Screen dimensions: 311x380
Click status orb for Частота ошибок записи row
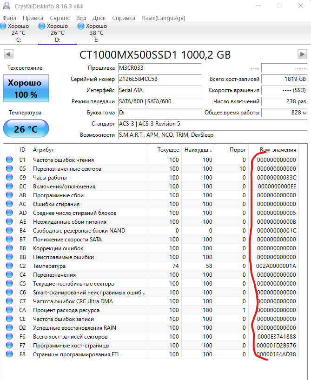[9, 319]
